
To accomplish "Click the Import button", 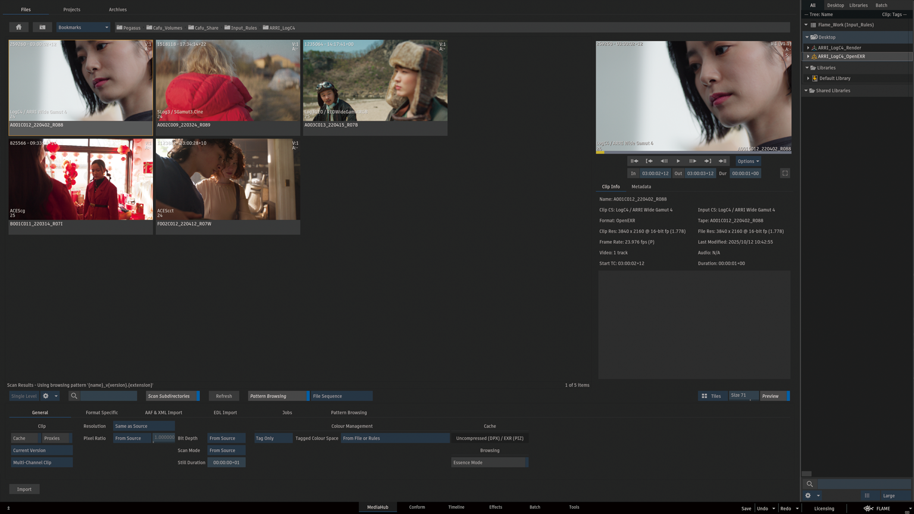I will [x=24, y=489].
